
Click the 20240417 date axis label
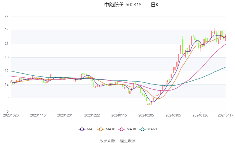[226, 115]
